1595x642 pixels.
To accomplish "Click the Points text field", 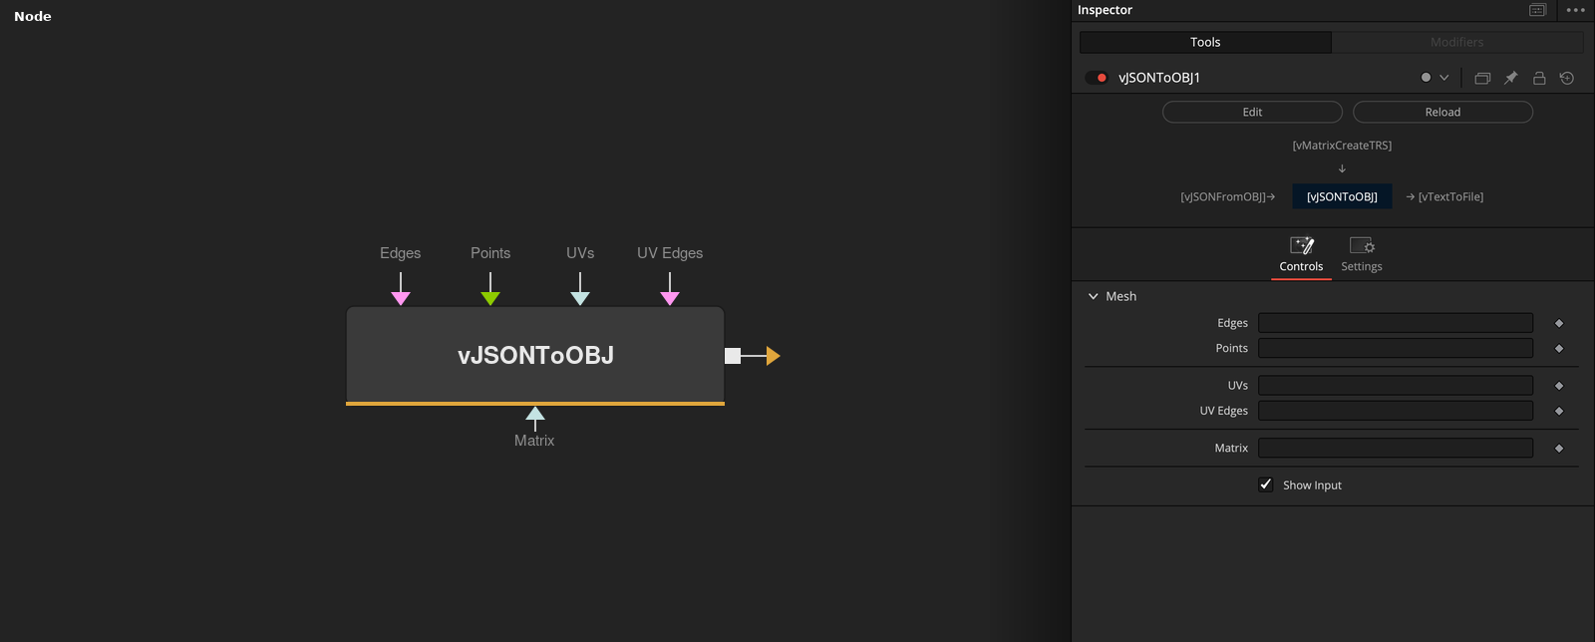I will (x=1396, y=348).
